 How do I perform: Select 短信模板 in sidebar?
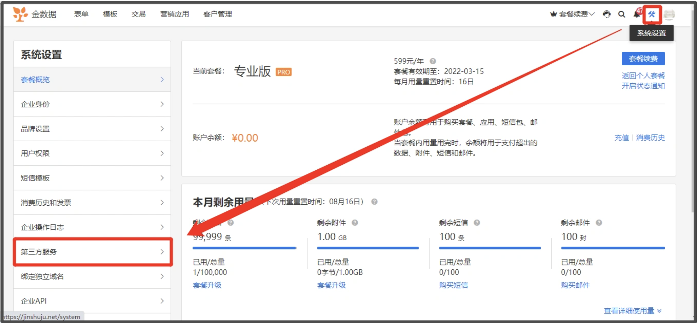(92, 178)
